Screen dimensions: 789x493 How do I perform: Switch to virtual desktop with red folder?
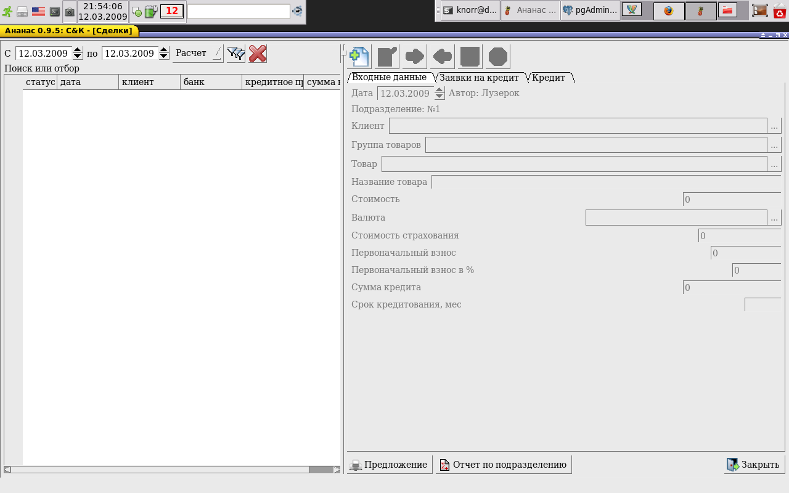click(727, 10)
